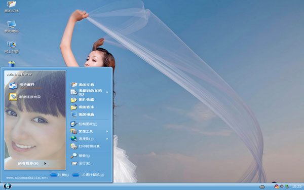
Task: Expand 我最近的文档(D) submenu
Action: pos(89,92)
